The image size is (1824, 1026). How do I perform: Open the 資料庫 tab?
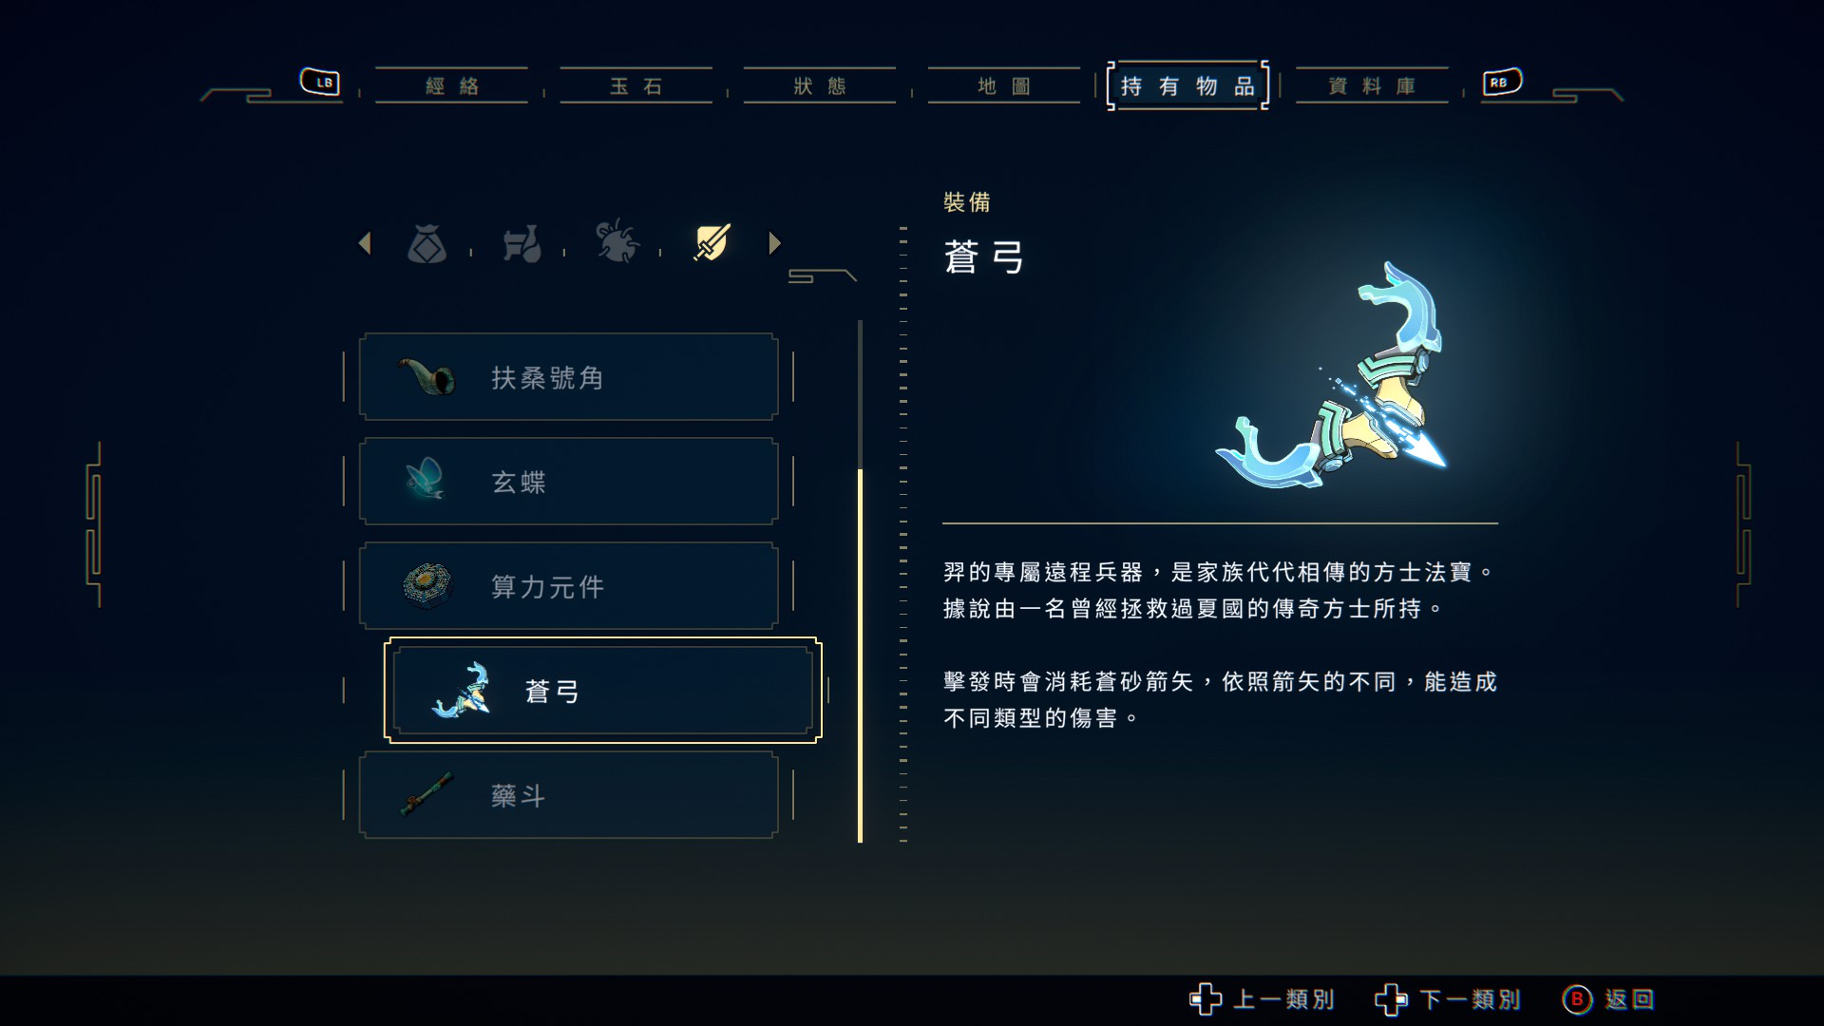tap(1372, 85)
